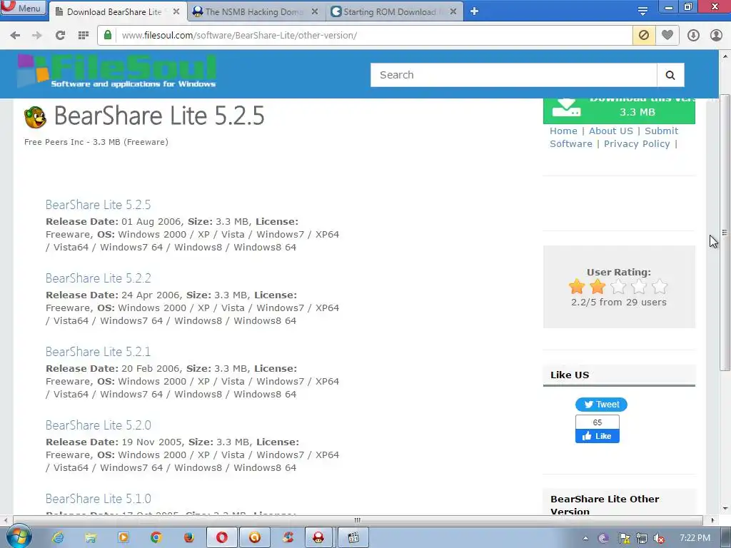Screen dimensions: 731x548
Task: Close the NSMB Hacking Domain tab
Action: 315,11
